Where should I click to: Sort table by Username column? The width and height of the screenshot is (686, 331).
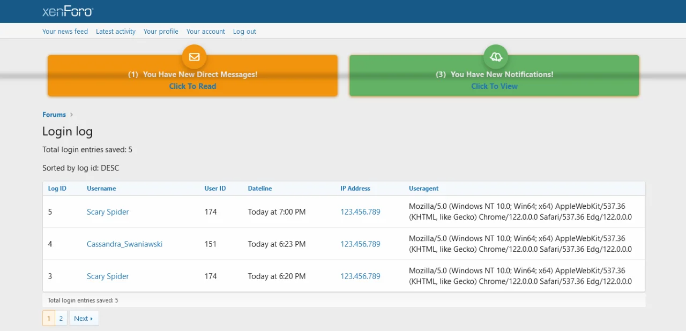coord(101,189)
